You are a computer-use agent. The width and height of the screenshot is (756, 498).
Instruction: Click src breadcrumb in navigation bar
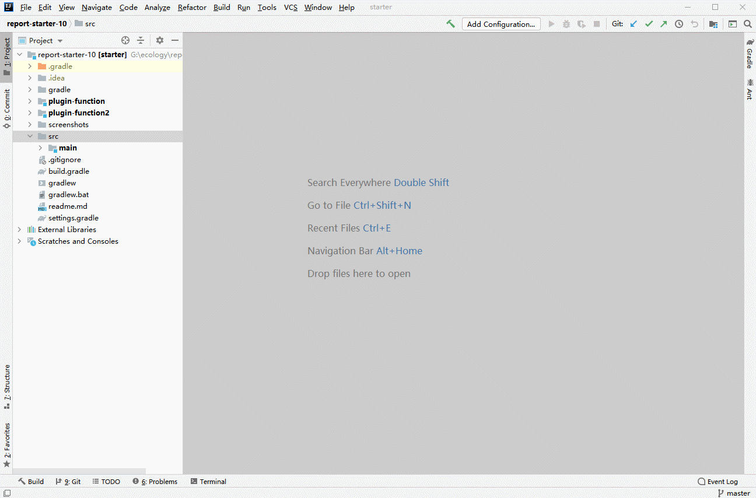point(85,24)
